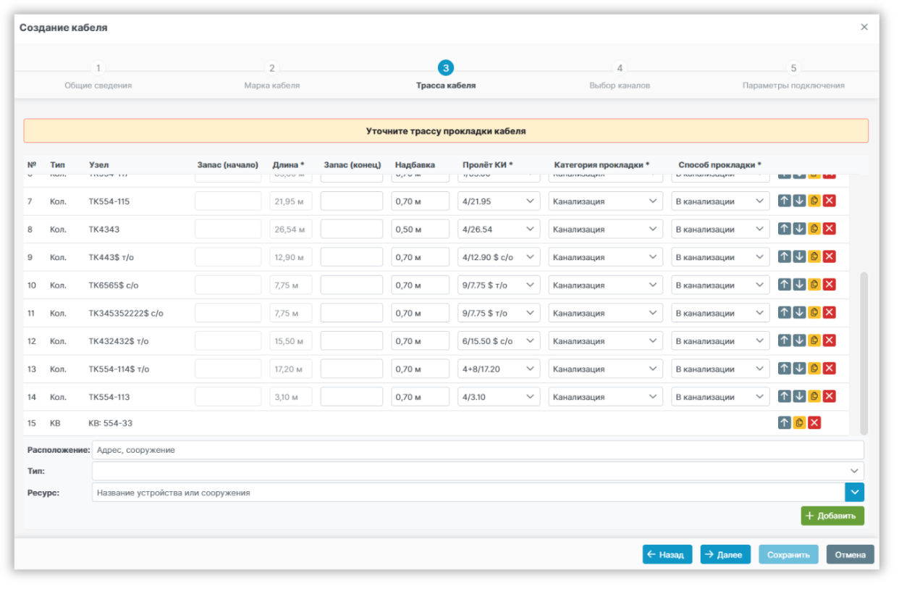Move row 9 TK443$ т/о up
The height and width of the screenshot is (589, 899).
[785, 257]
